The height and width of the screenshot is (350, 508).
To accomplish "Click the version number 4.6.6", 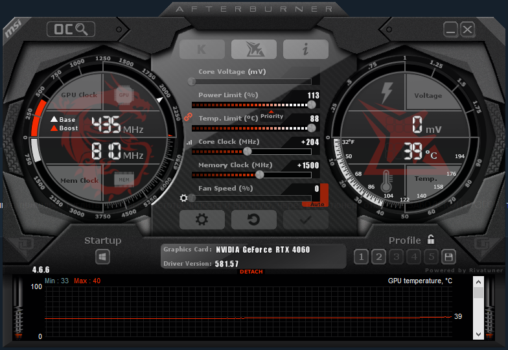I will (x=41, y=270).
